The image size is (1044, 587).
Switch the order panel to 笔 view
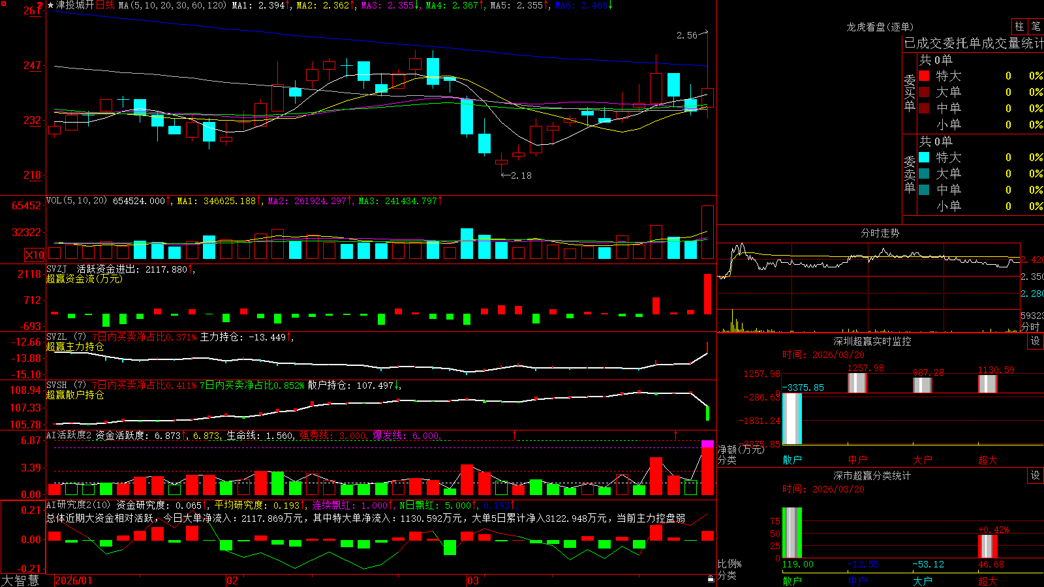pos(1036,26)
